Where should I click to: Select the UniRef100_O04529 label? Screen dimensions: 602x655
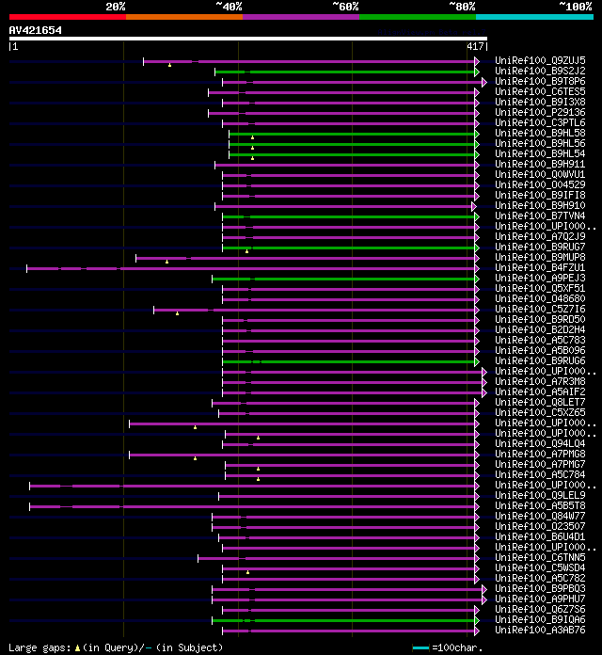coord(540,184)
